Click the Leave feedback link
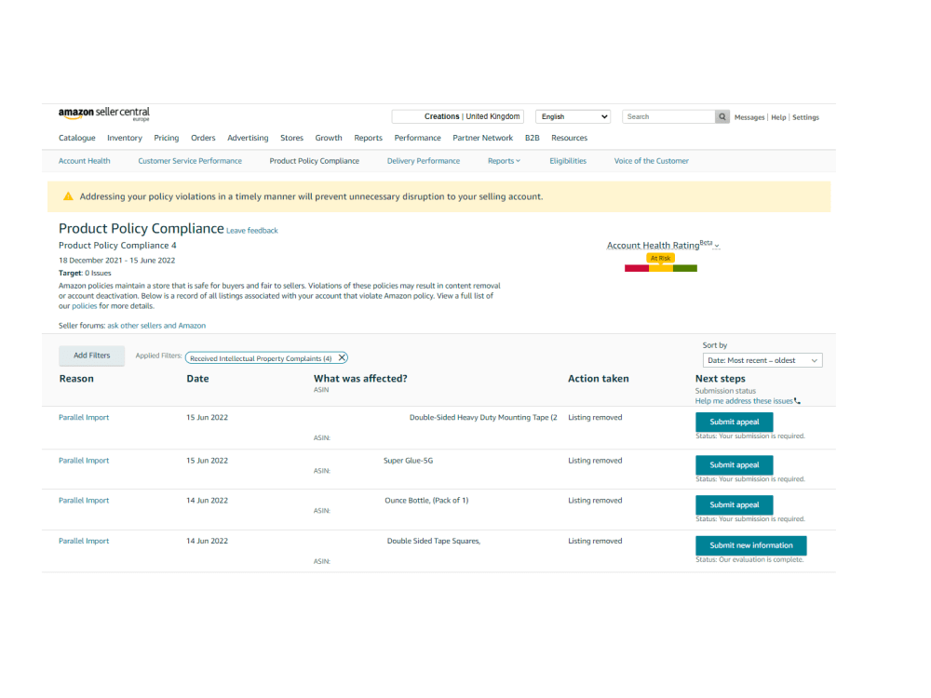This screenshot has width=931, height=698. pyautogui.click(x=251, y=231)
